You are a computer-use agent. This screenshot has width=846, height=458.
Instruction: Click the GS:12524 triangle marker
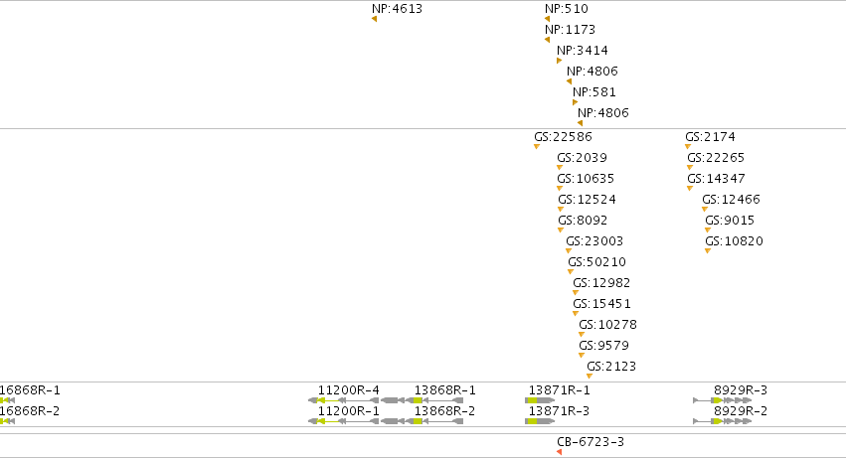tap(561, 210)
